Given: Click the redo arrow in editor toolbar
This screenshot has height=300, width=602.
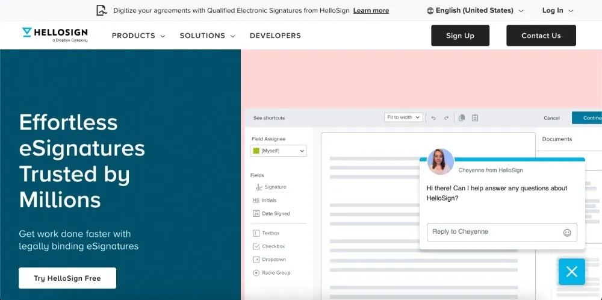Looking at the screenshot, I should pyautogui.click(x=446, y=118).
